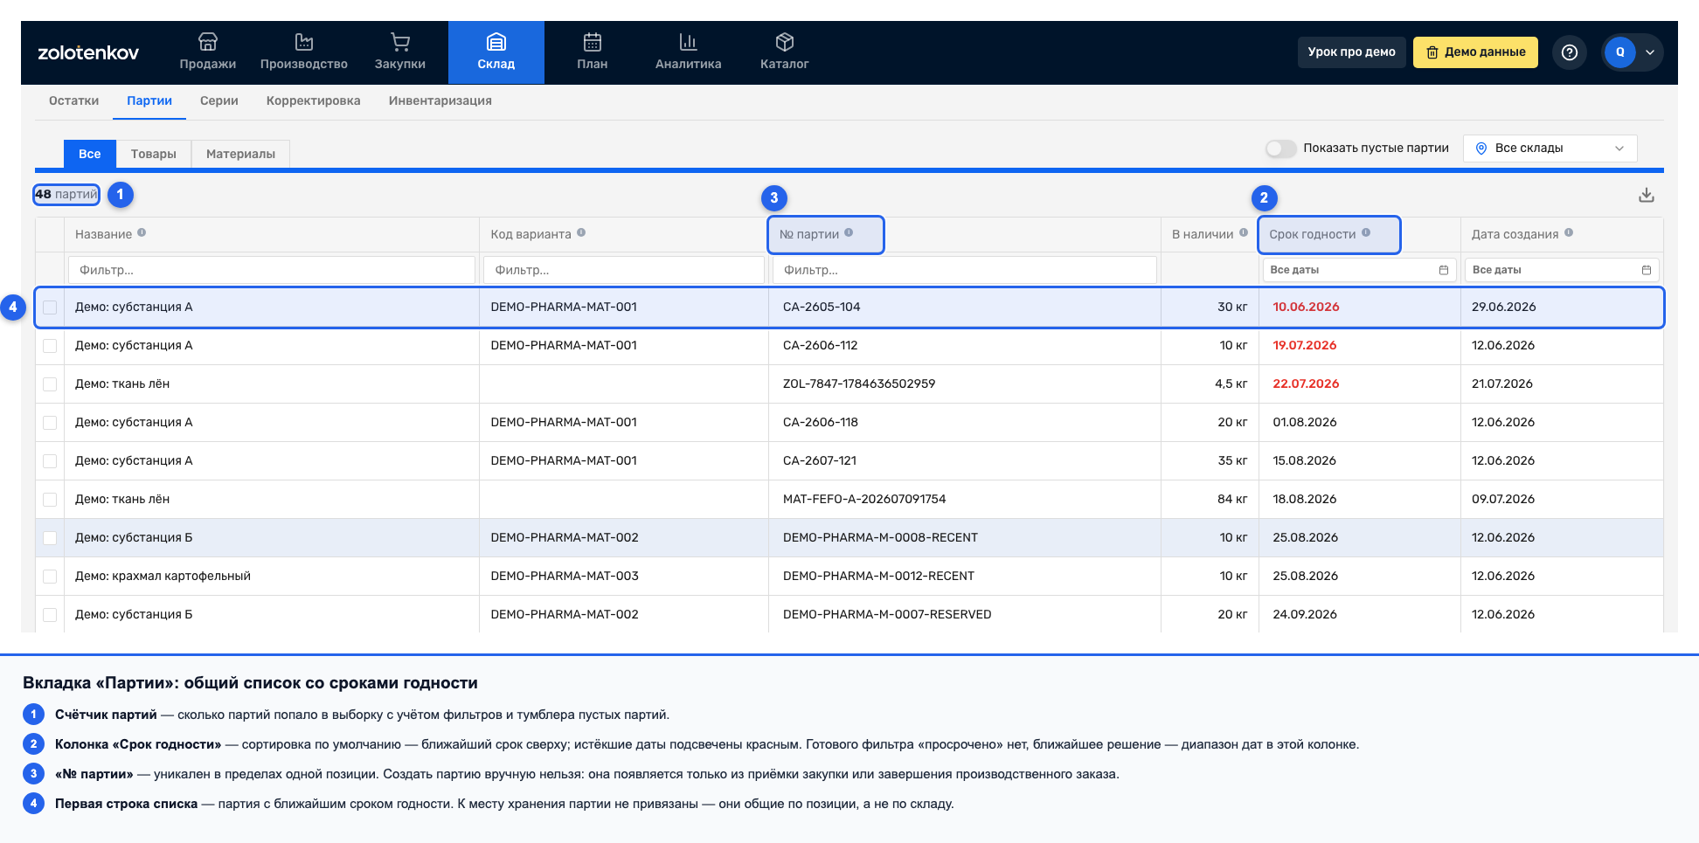Click batch number DEMO-PHARMA-M-0007-RESERVED
Screen dimensions: 1699x843
coord(887,615)
